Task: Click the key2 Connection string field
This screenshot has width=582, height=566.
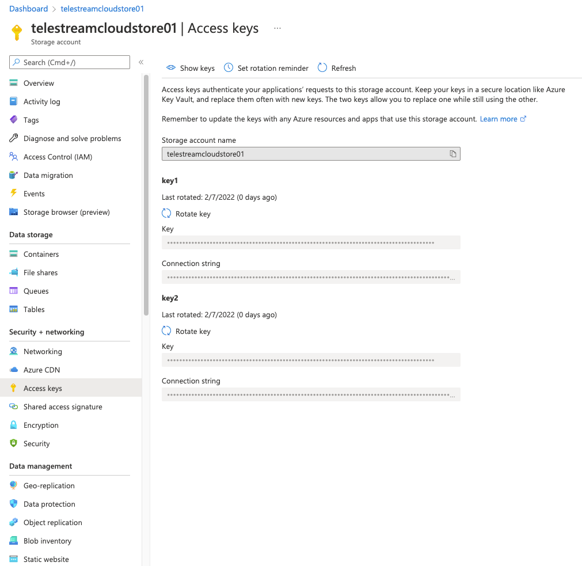Action: tap(311, 394)
